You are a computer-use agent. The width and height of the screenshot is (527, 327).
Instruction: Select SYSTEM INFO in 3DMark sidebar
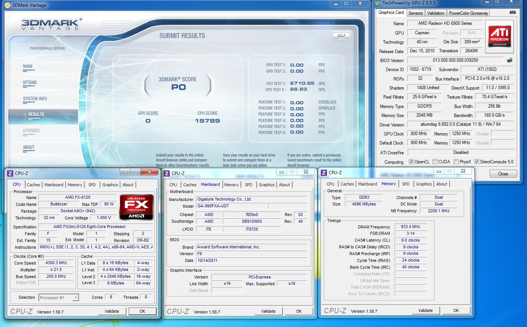[x=35, y=99]
